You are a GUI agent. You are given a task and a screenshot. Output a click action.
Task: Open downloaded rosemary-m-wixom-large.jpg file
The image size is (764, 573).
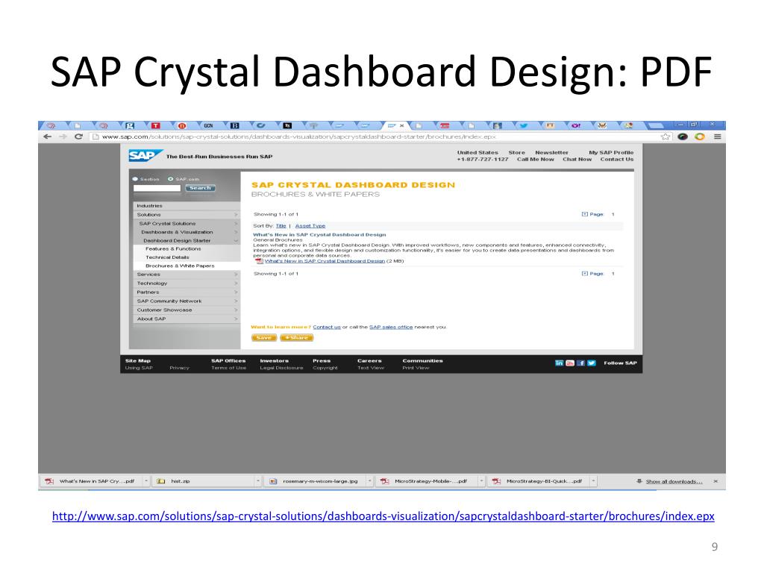(x=315, y=481)
